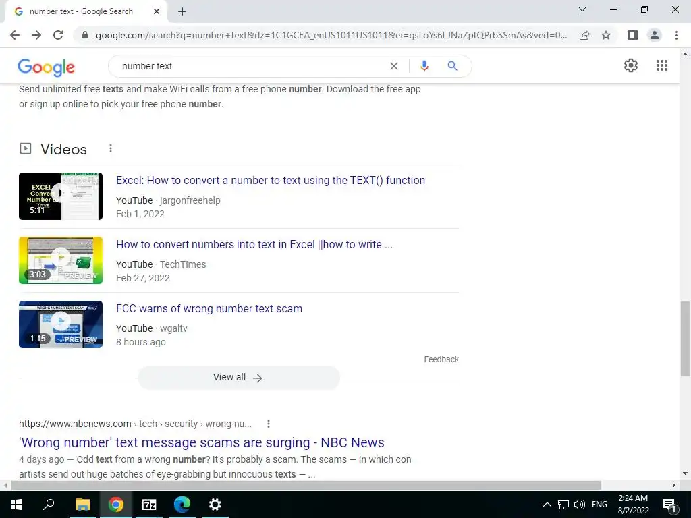Go to Google homepage via logo
This screenshot has width=691, height=518.
(47, 67)
